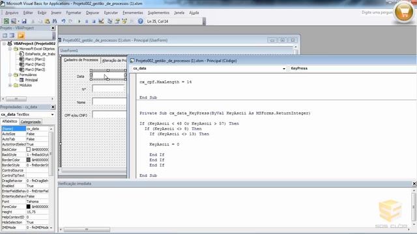Open the Executar menu
Viewport: 417px width, 234px height.
[x=111, y=13]
